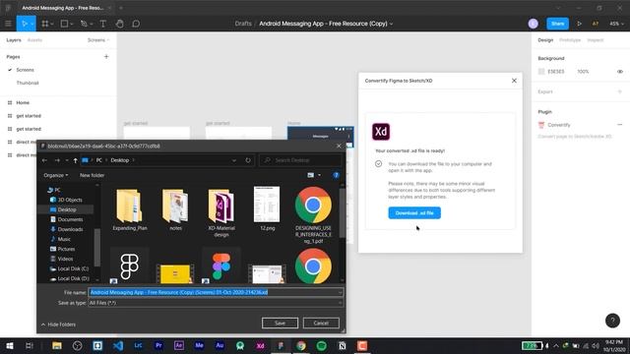Click the New folder button

92,175
